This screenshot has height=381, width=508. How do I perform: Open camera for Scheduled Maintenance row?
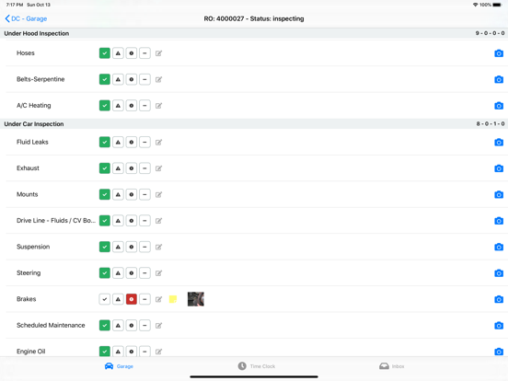coord(499,325)
